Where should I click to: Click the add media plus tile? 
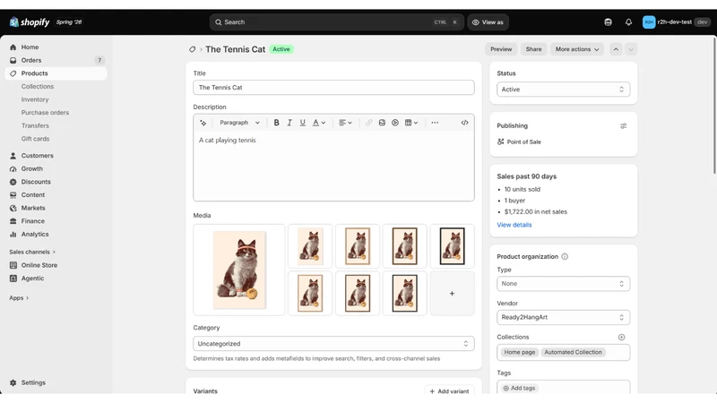tap(452, 294)
